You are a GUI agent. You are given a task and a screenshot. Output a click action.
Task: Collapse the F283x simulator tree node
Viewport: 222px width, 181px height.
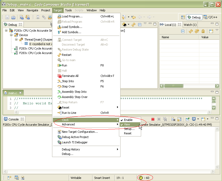pos(6,30)
